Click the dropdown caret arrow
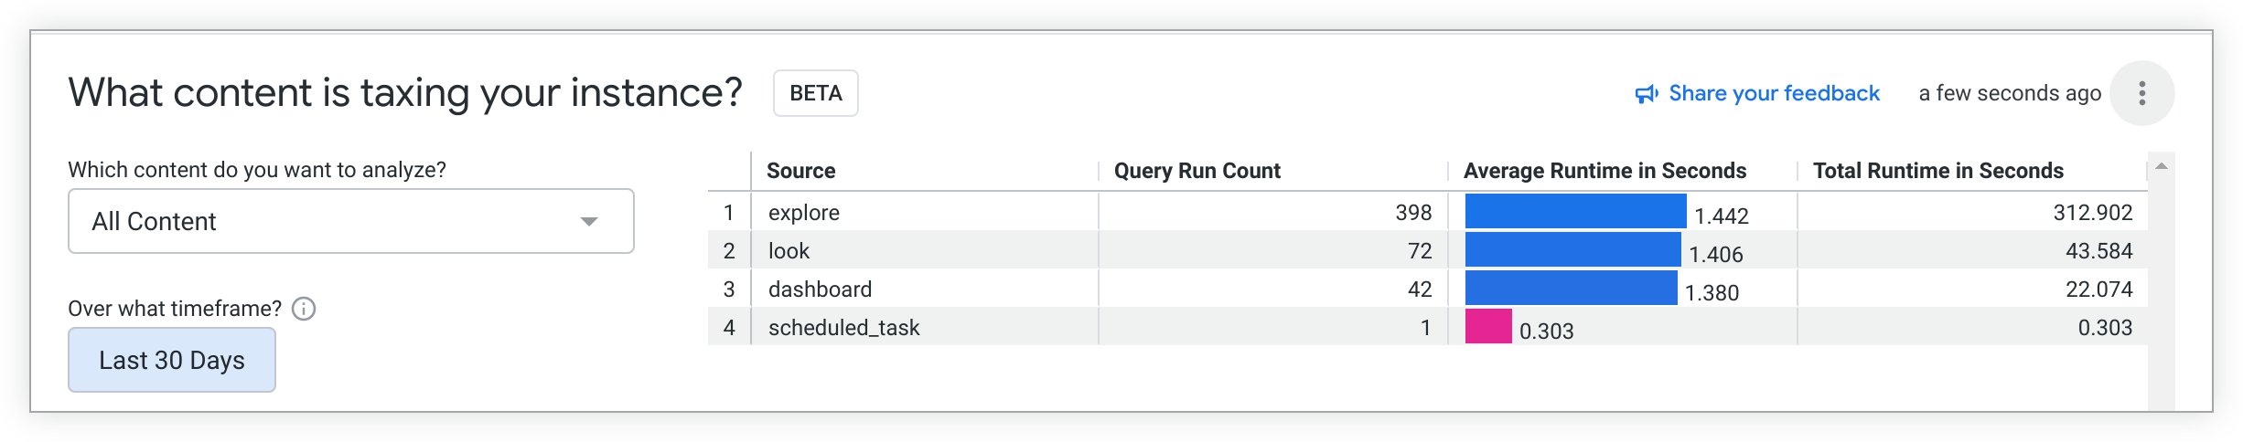2243x442 pixels. tap(589, 222)
